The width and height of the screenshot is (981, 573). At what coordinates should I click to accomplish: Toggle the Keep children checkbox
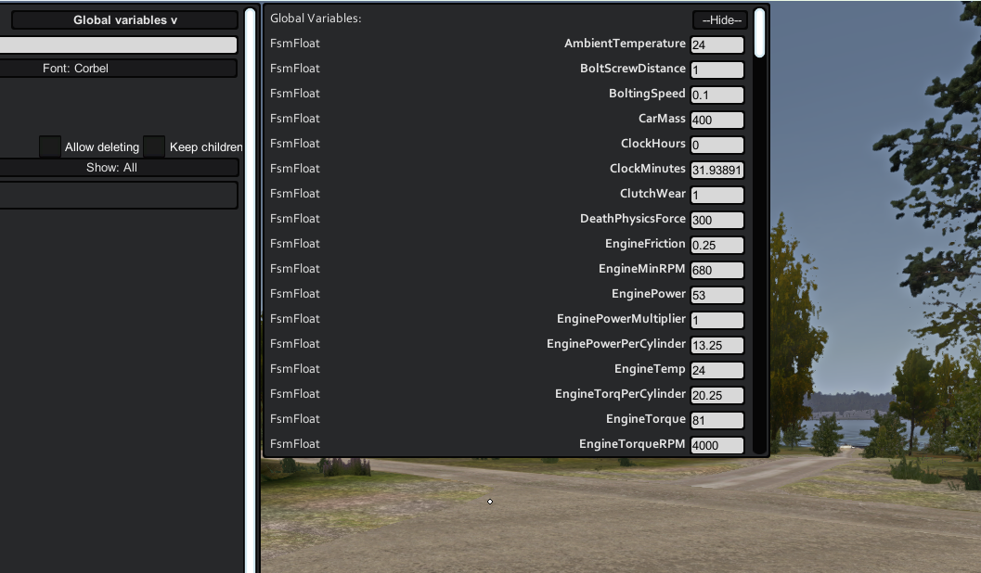coord(154,146)
